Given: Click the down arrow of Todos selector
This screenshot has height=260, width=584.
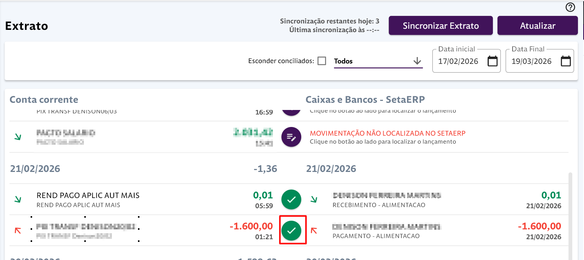Looking at the screenshot, I should 417,61.
